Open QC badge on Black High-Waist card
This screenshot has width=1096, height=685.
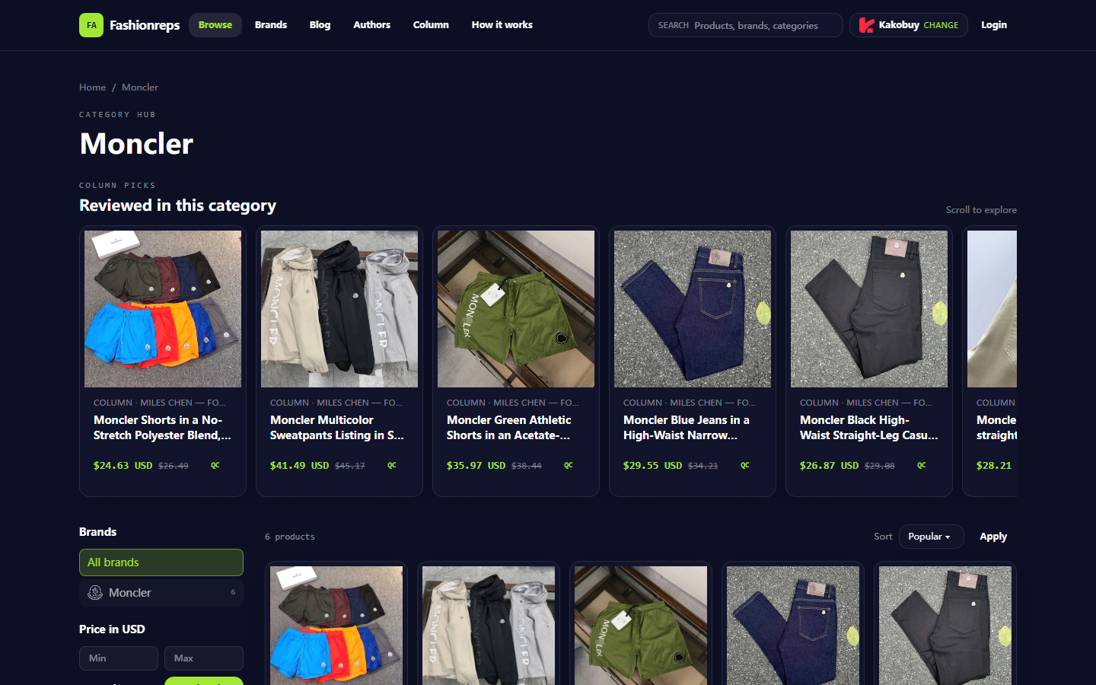[x=922, y=465]
